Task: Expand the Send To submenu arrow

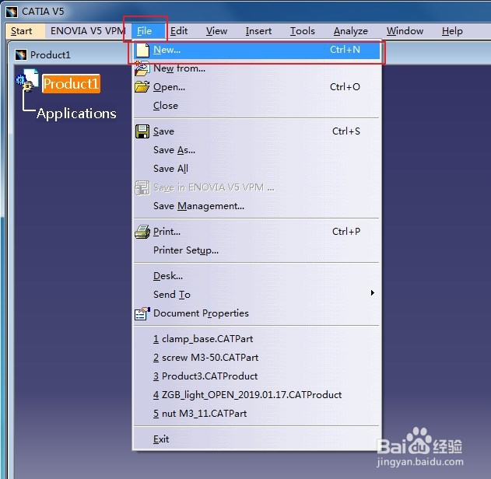Action: [x=372, y=293]
